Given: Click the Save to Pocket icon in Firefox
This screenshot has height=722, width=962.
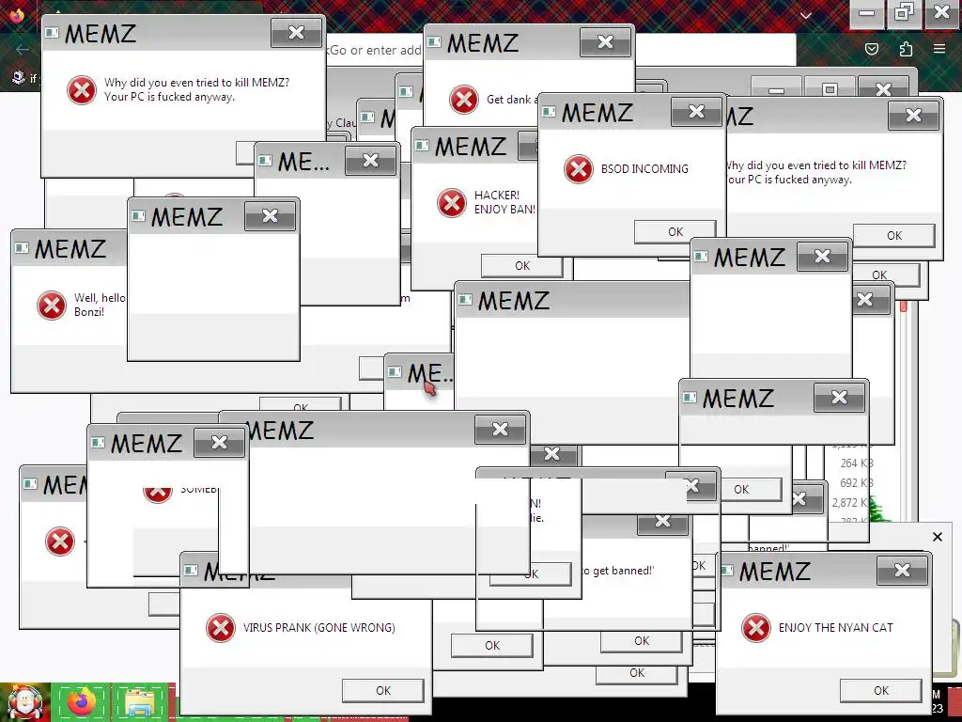Looking at the screenshot, I should point(871,49).
